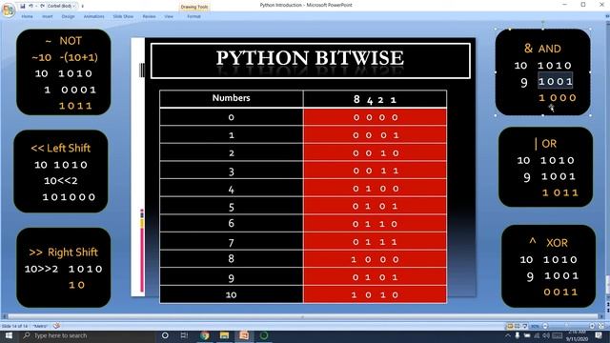Viewport: 610px width, 343px height.
Task: Select the << Left Shift shape
Action: coord(61,171)
